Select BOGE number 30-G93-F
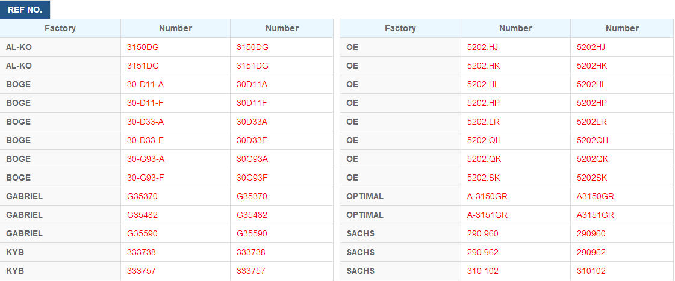The width and height of the screenshot is (675, 281). (x=146, y=178)
